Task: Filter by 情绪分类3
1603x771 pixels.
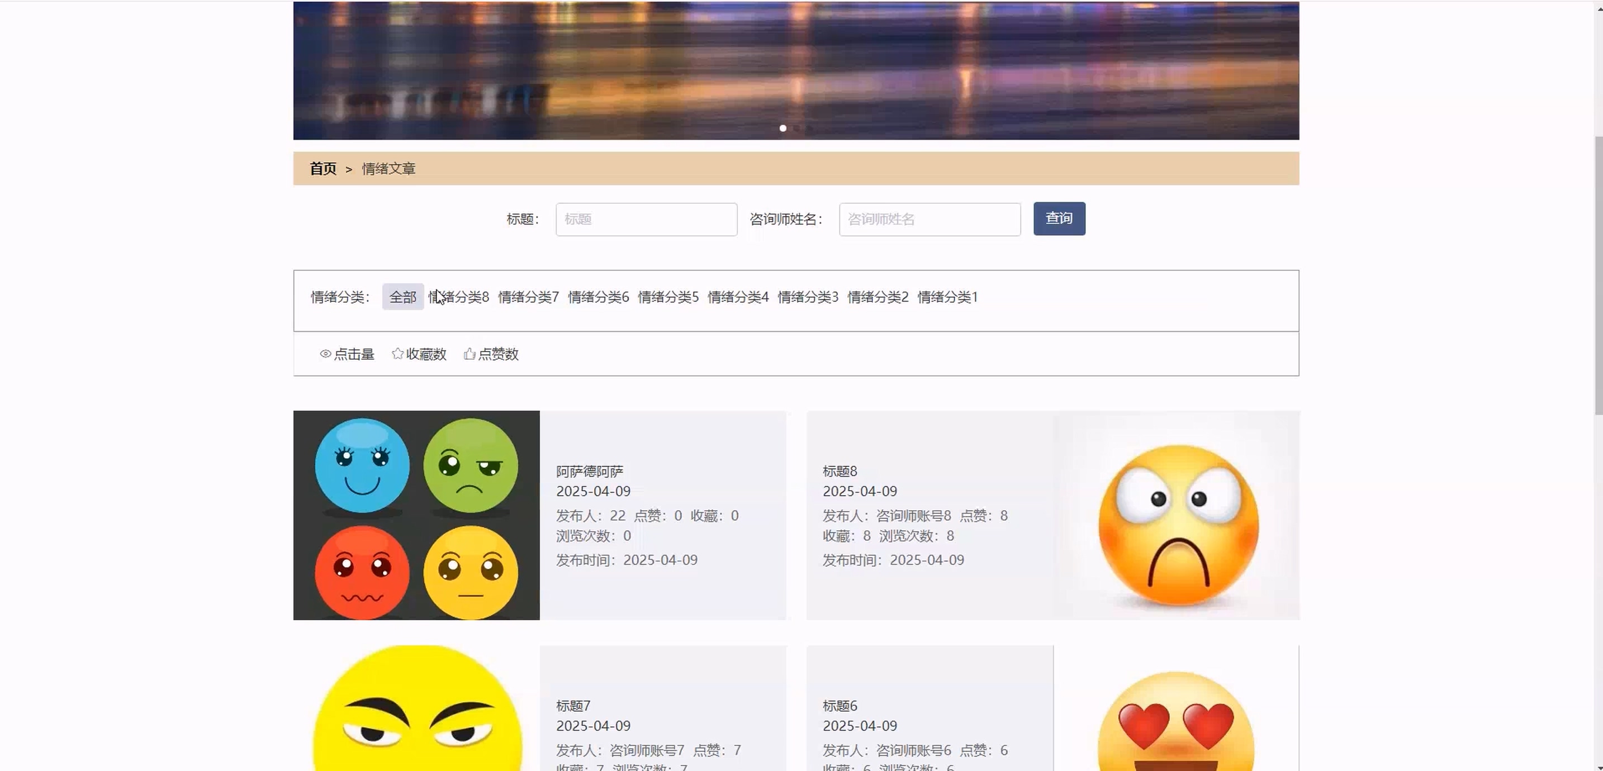Action: (808, 297)
